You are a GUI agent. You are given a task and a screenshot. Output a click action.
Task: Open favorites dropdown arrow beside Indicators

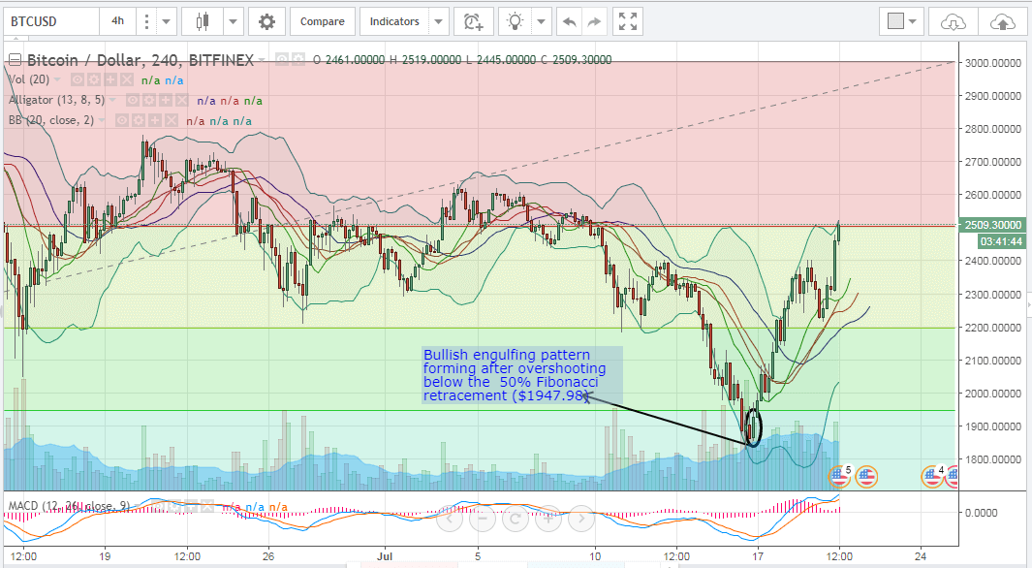tap(438, 21)
